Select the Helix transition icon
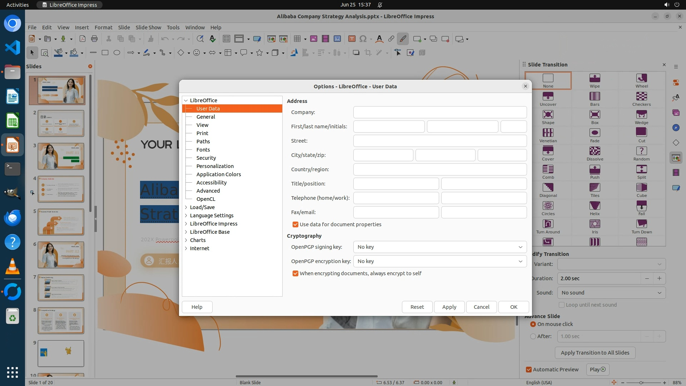This screenshot has height=386, width=686. pos(595,206)
